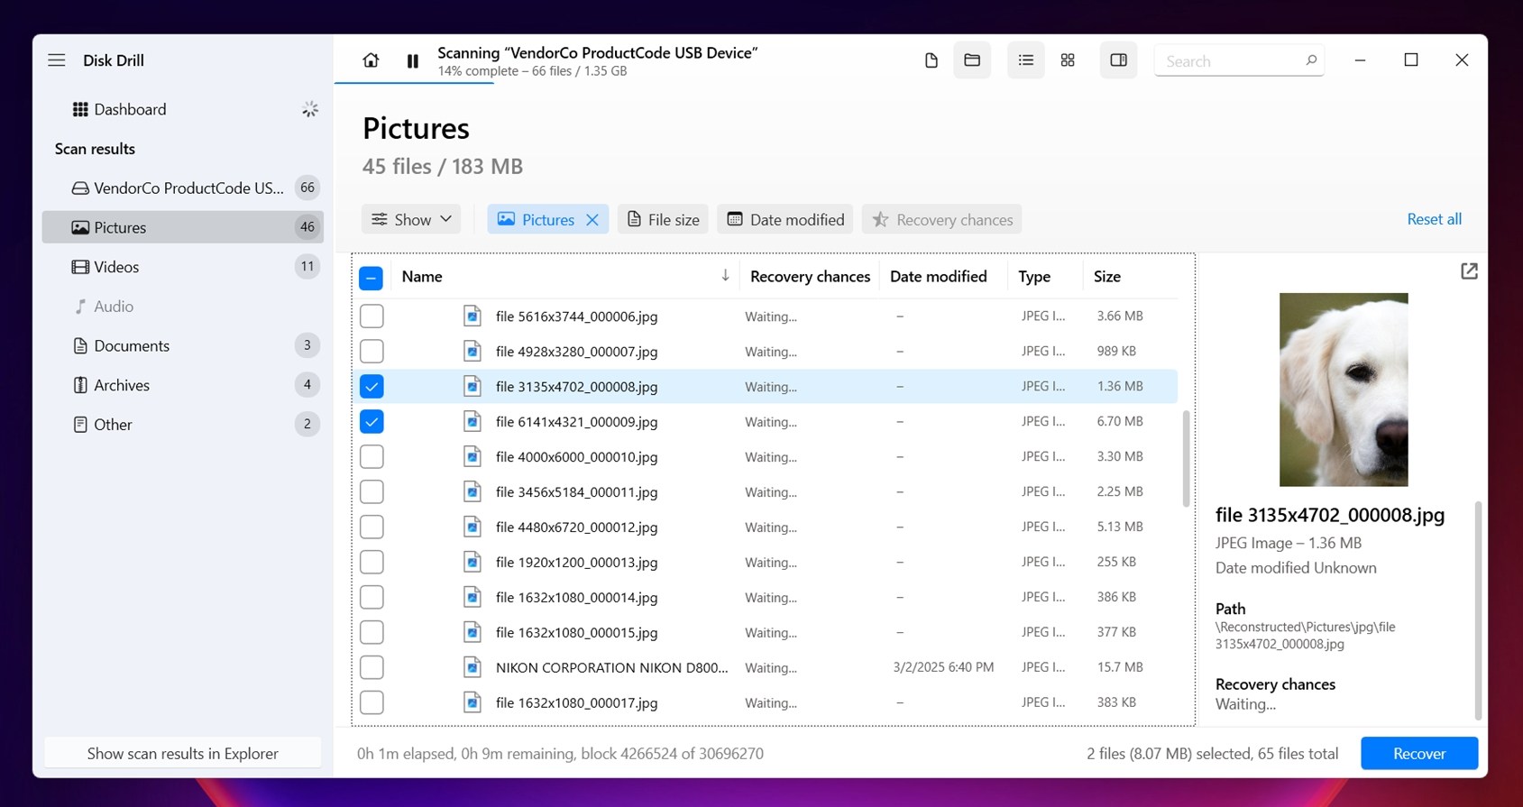Toggle the preview side panel icon
This screenshot has width=1523, height=807.
tap(1118, 60)
